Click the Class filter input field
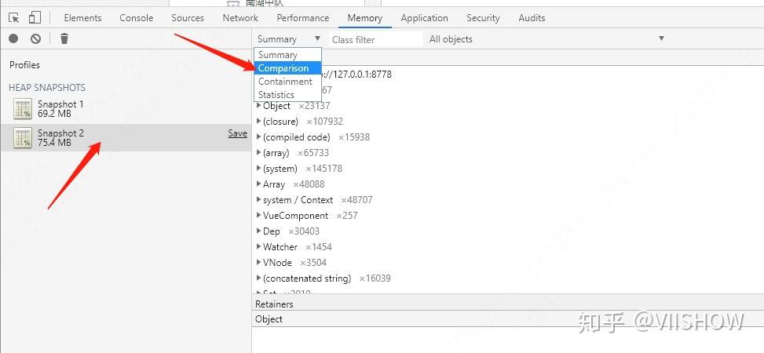This screenshot has width=764, height=353. pos(375,39)
